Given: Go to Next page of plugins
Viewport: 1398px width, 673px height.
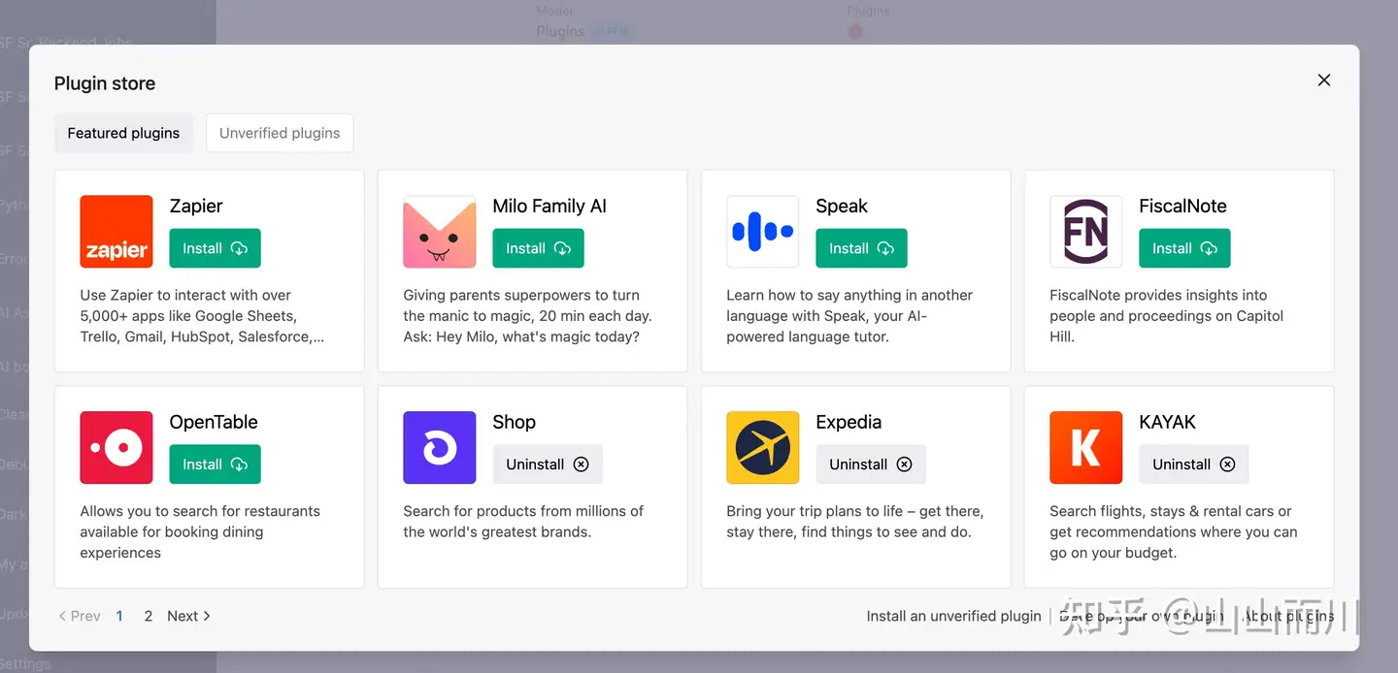Looking at the screenshot, I should coord(189,616).
